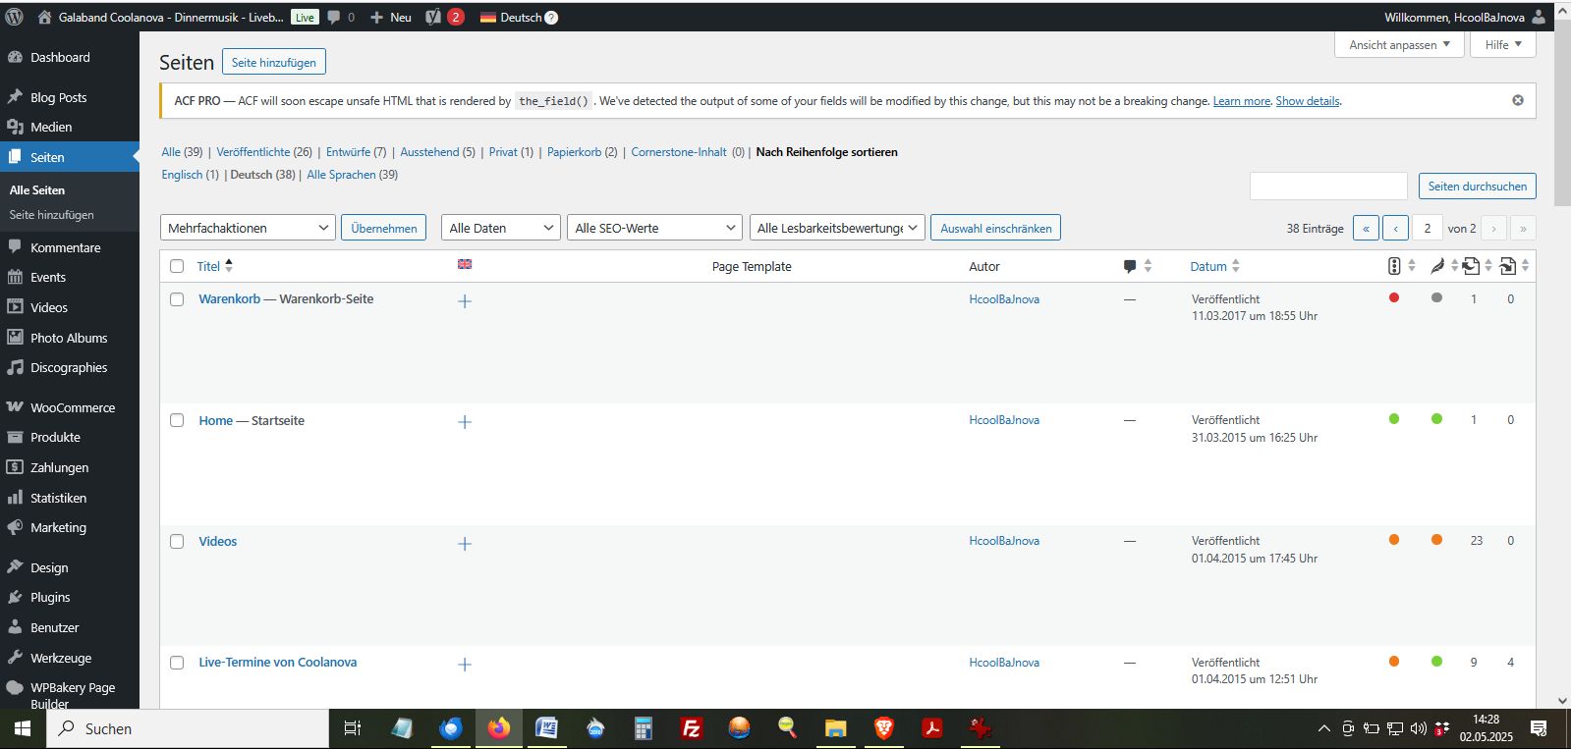
Task: Select the Warenkorb row checkbox
Action: (x=177, y=299)
